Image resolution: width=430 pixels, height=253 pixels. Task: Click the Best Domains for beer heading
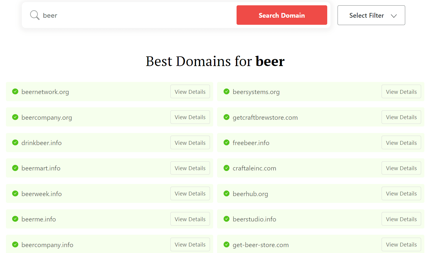(215, 61)
